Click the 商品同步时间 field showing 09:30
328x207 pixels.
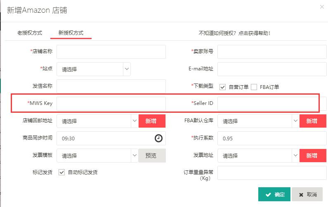click(111, 138)
